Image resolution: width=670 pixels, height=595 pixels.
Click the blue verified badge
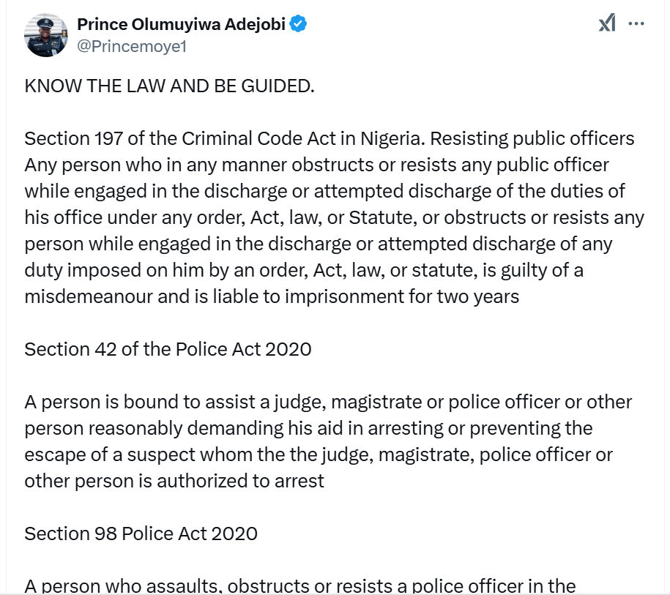[x=298, y=23]
